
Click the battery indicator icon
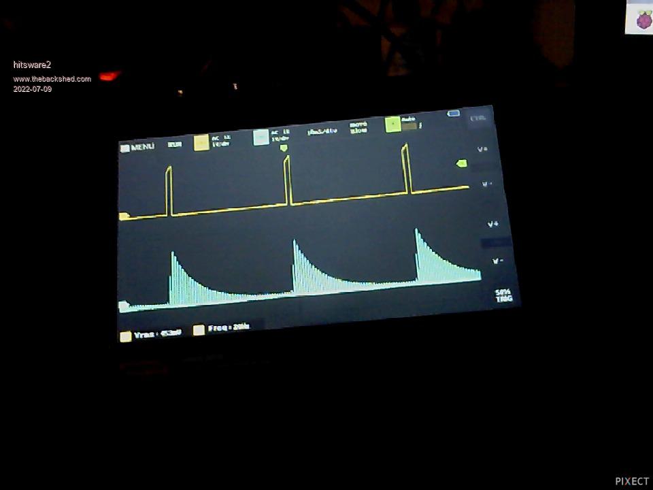[x=453, y=114]
